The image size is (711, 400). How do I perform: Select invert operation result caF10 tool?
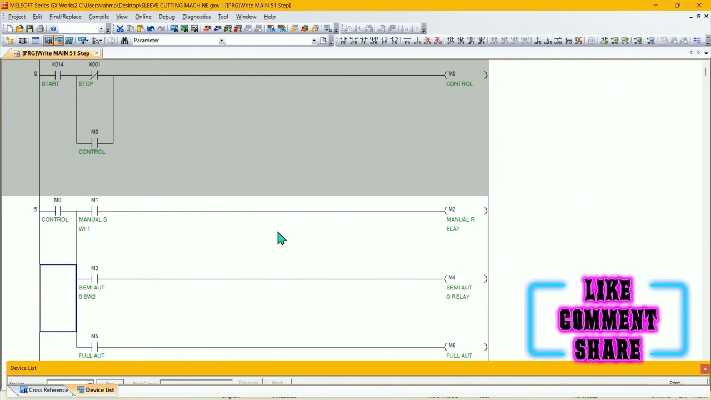[x=558, y=41]
